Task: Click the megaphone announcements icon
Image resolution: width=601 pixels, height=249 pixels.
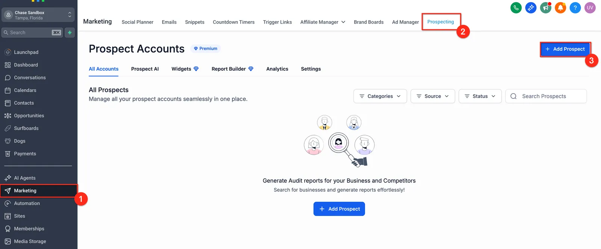Action: click(x=546, y=8)
